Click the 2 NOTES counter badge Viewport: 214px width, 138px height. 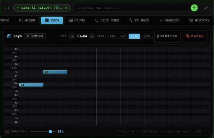click(x=35, y=36)
